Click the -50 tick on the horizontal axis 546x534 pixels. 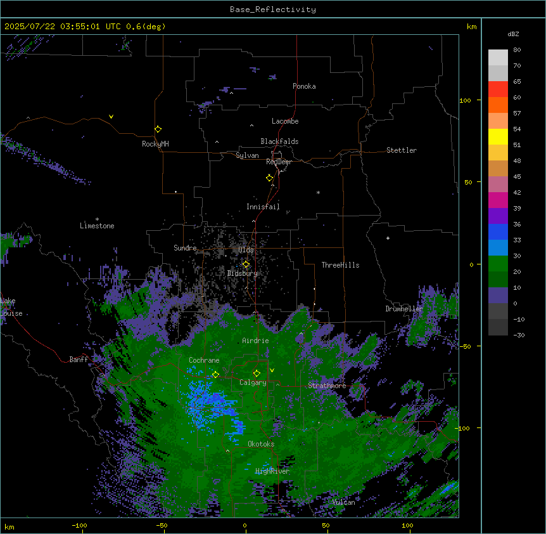click(162, 525)
